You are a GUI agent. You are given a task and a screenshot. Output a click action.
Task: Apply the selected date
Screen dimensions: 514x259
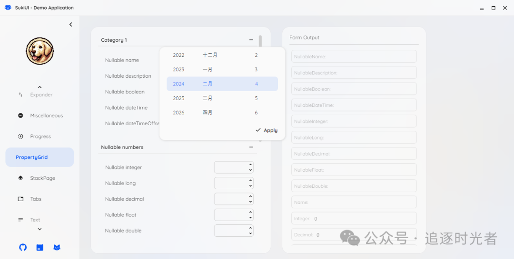(267, 130)
